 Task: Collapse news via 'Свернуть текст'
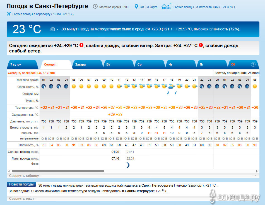pyautogui.click(x=21, y=199)
